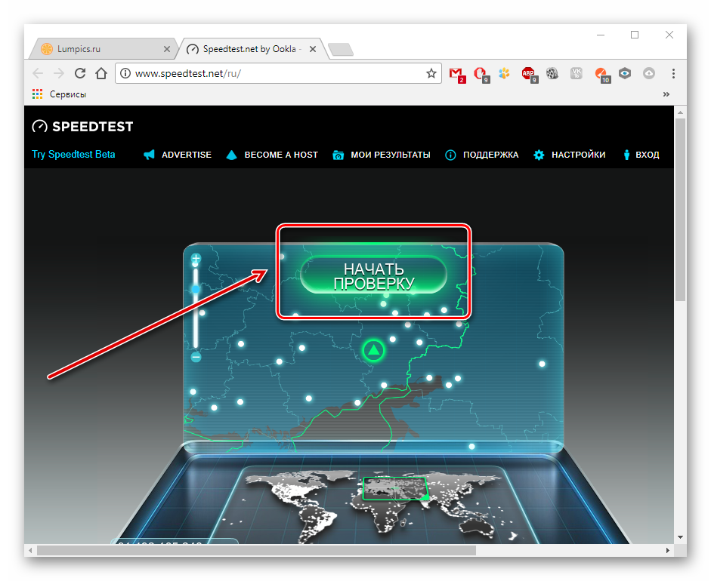Click the НАЧАТЬ ПРОВЕРКУ start test button
Screen dimensions: 711x581
374,275
